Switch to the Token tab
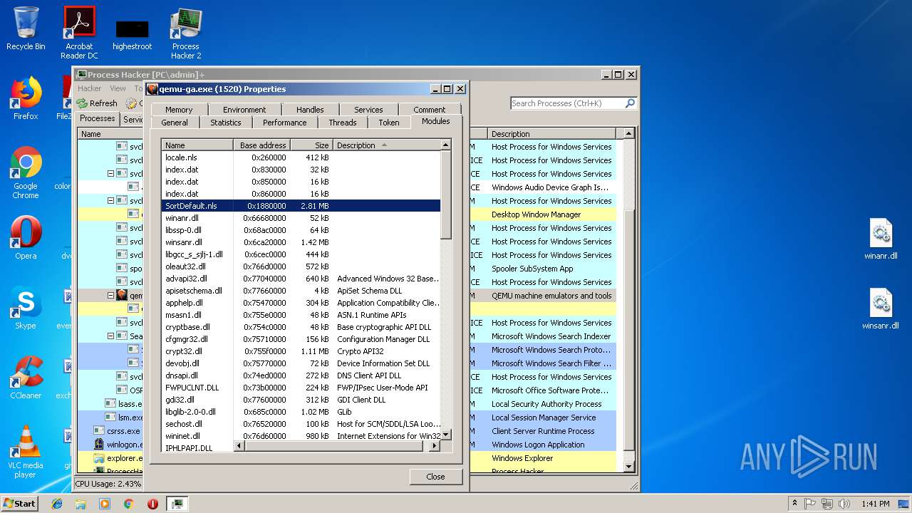Image resolution: width=912 pixels, height=513 pixels. click(389, 123)
